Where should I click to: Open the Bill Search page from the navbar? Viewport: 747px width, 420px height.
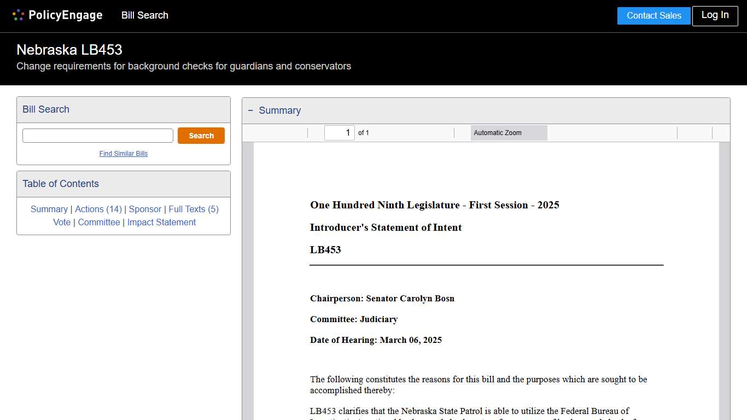pos(144,15)
